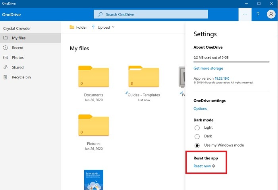Click the Guides - Templates name label
278x190 pixels.
point(144,95)
